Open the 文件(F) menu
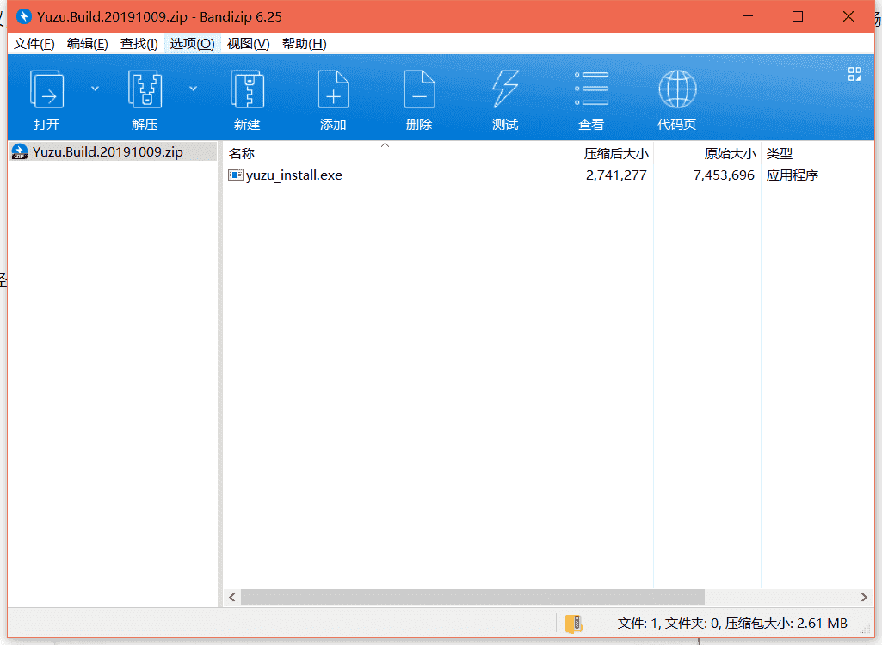Image resolution: width=882 pixels, height=645 pixels. pyautogui.click(x=34, y=44)
